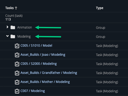Click task icon beside Asset_Builds / Joao / Modeling
Viewport: 128px width, 96px height.
coord(17,55)
